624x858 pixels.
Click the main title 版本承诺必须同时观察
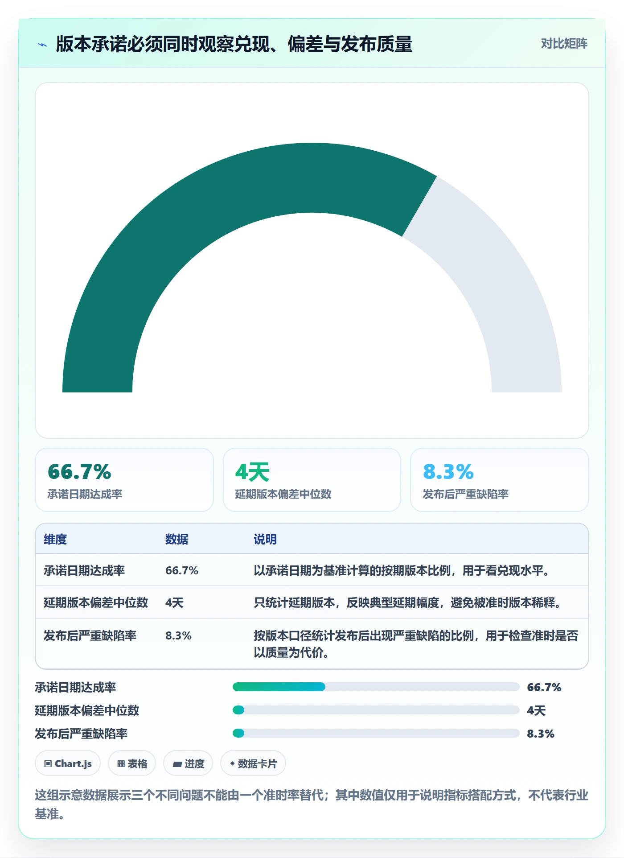pyautogui.click(x=234, y=44)
